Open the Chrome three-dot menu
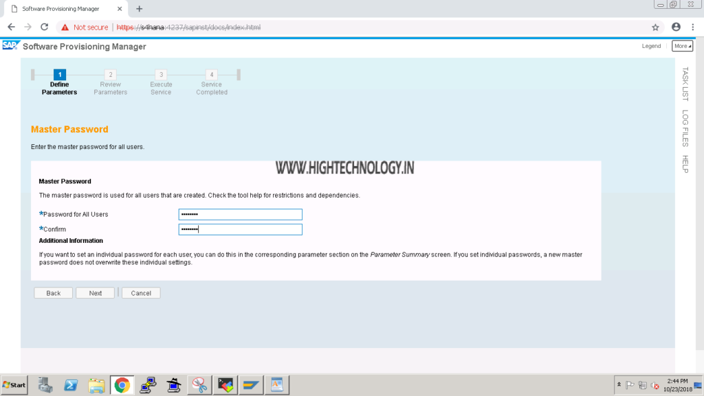The width and height of the screenshot is (704, 396). [x=693, y=27]
